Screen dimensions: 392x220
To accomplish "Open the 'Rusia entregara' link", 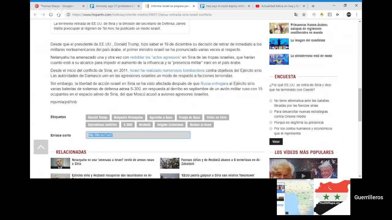I will coord(214,83).
